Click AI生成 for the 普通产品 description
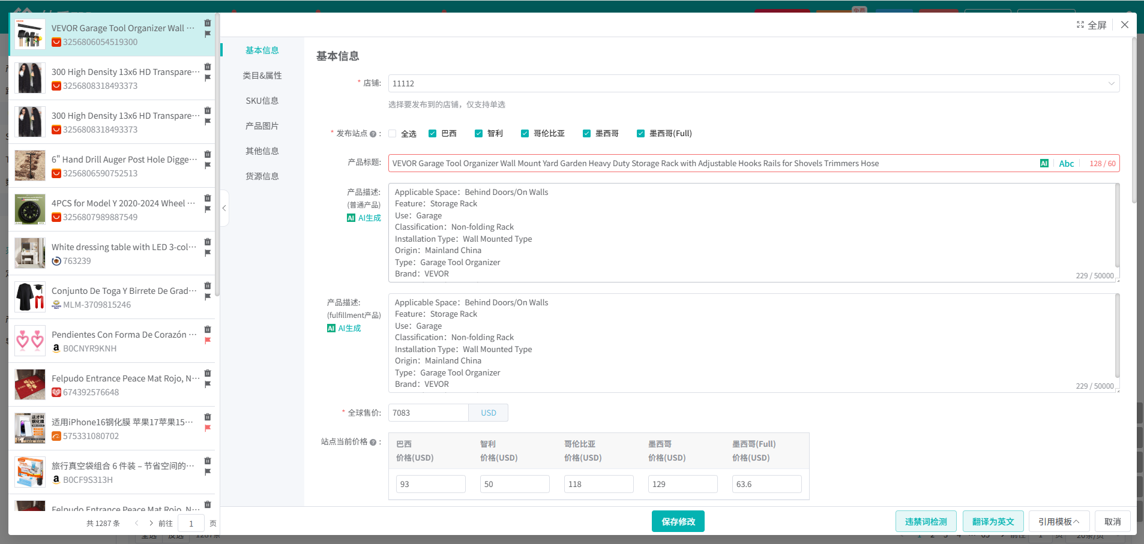The height and width of the screenshot is (544, 1144). 364,218
